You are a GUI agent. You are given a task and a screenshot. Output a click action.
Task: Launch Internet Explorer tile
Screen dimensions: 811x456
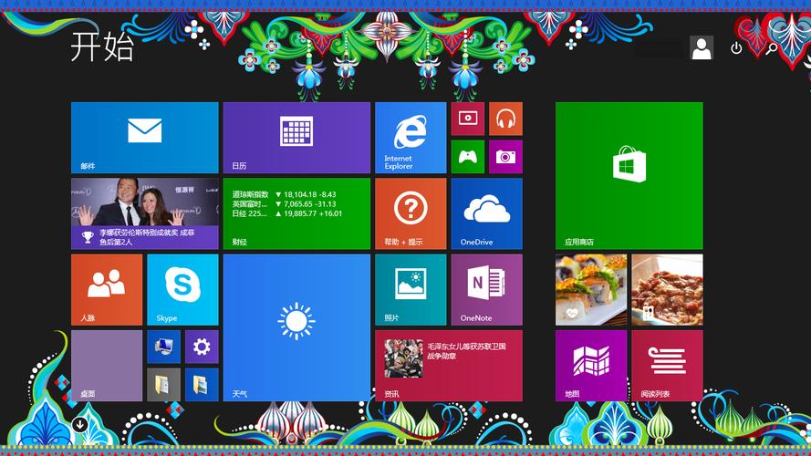tap(411, 138)
